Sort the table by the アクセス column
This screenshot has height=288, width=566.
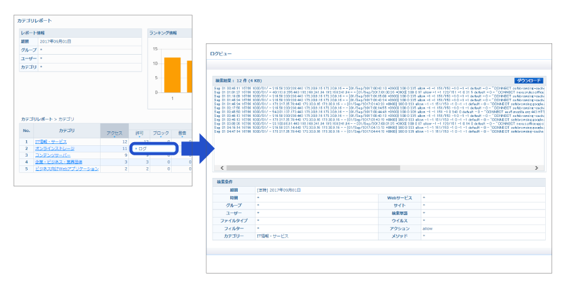click(x=114, y=133)
